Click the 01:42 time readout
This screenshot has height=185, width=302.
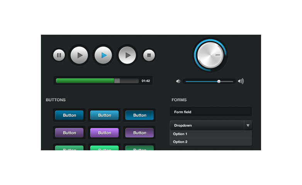pyautogui.click(x=146, y=81)
